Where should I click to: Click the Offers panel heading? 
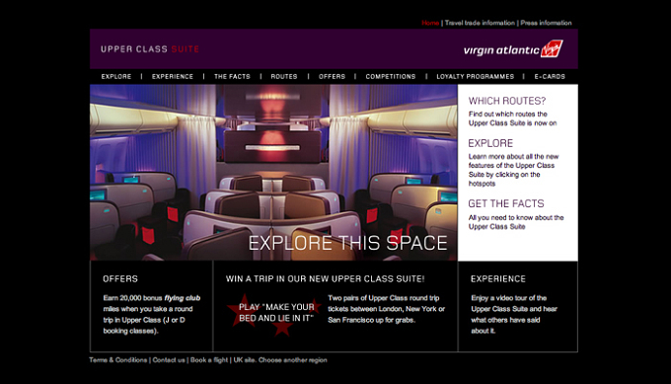pyautogui.click(x=120, y=278)
